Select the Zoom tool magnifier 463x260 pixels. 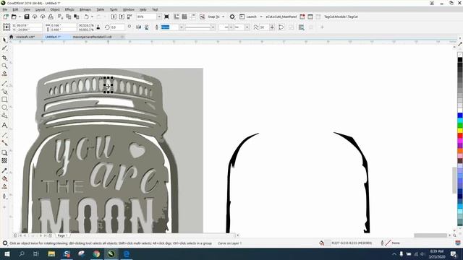tap(4, 66)
